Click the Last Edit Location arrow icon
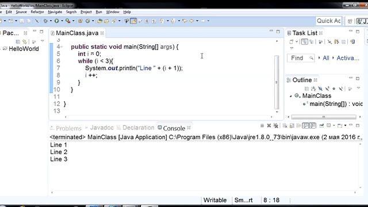This screenshot has height=207, width=368. (x=185, y=21)
